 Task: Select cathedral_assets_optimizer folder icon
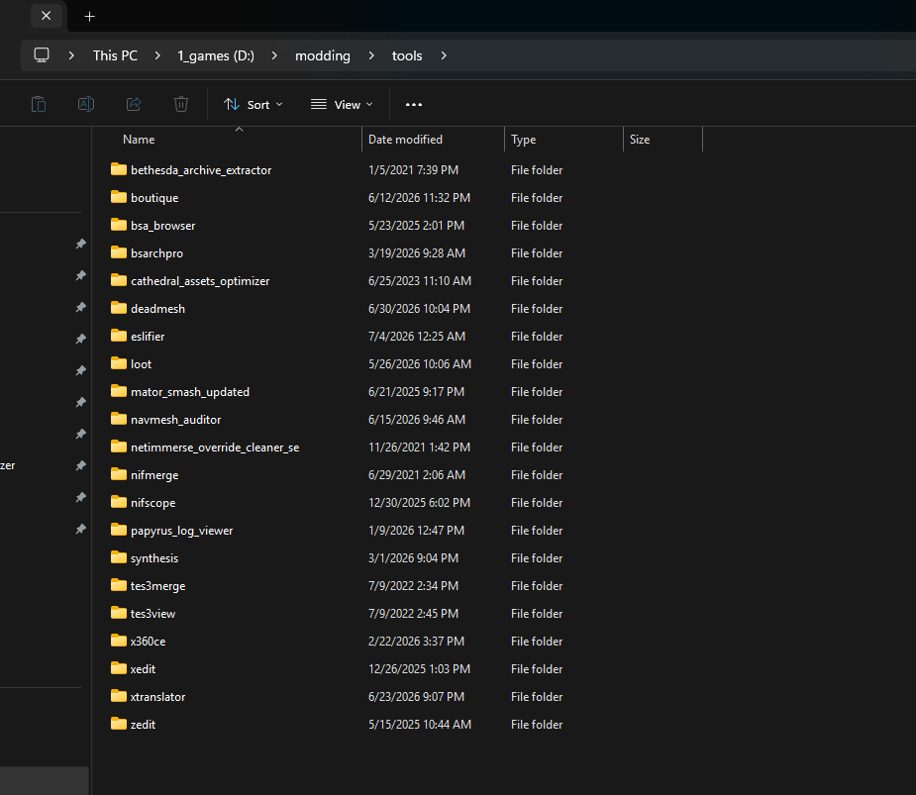click(x=119, y=280)
